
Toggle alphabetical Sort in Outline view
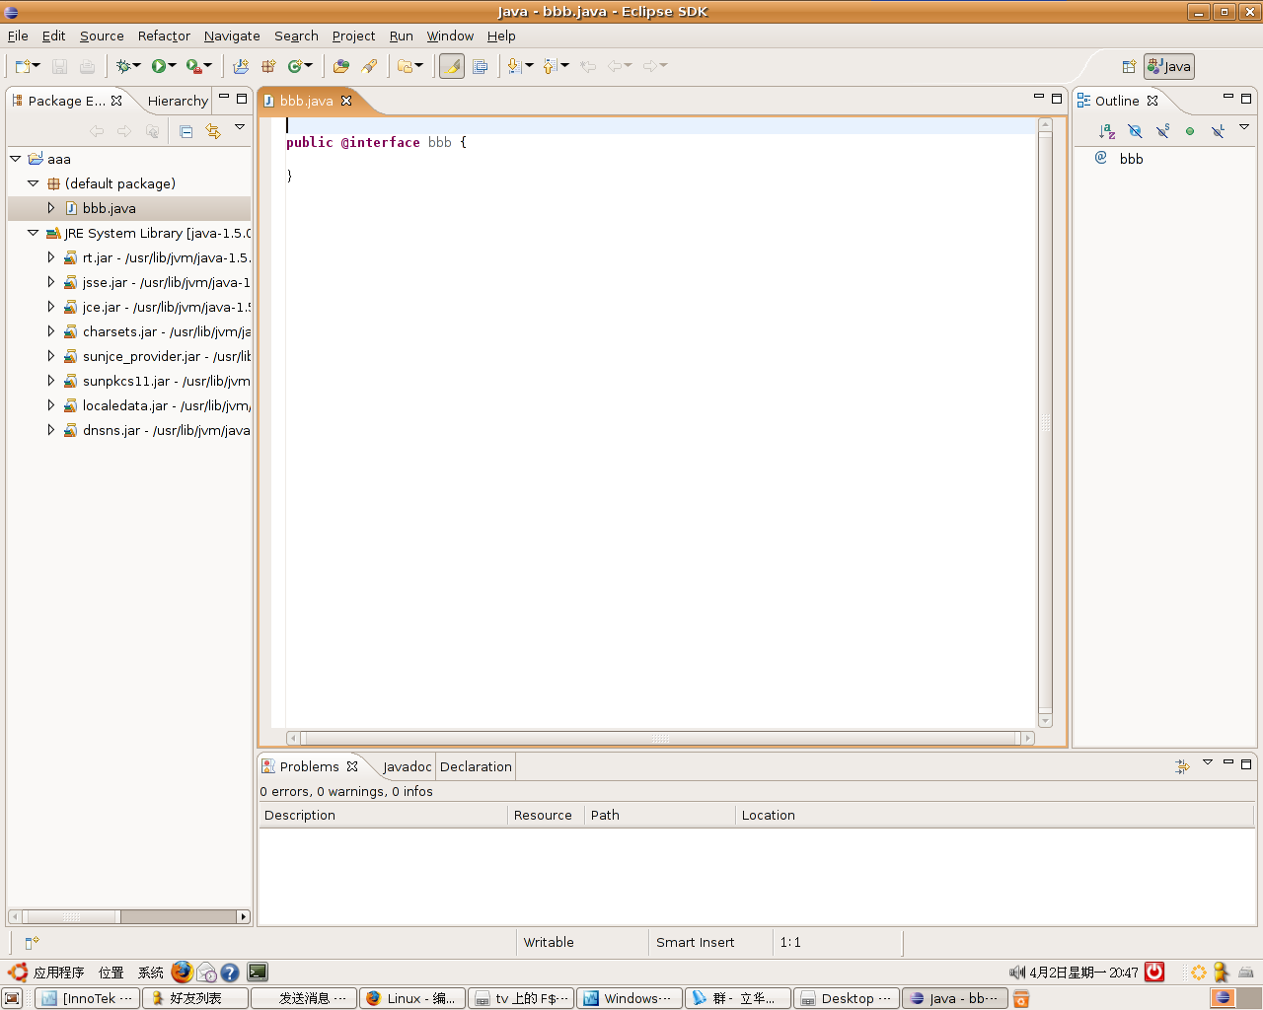pos(1107,131)
